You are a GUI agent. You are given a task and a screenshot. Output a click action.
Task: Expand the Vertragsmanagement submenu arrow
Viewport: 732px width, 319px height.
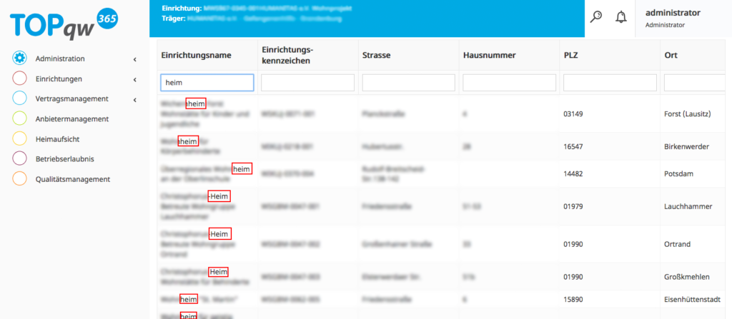click(x=134, y=99)
